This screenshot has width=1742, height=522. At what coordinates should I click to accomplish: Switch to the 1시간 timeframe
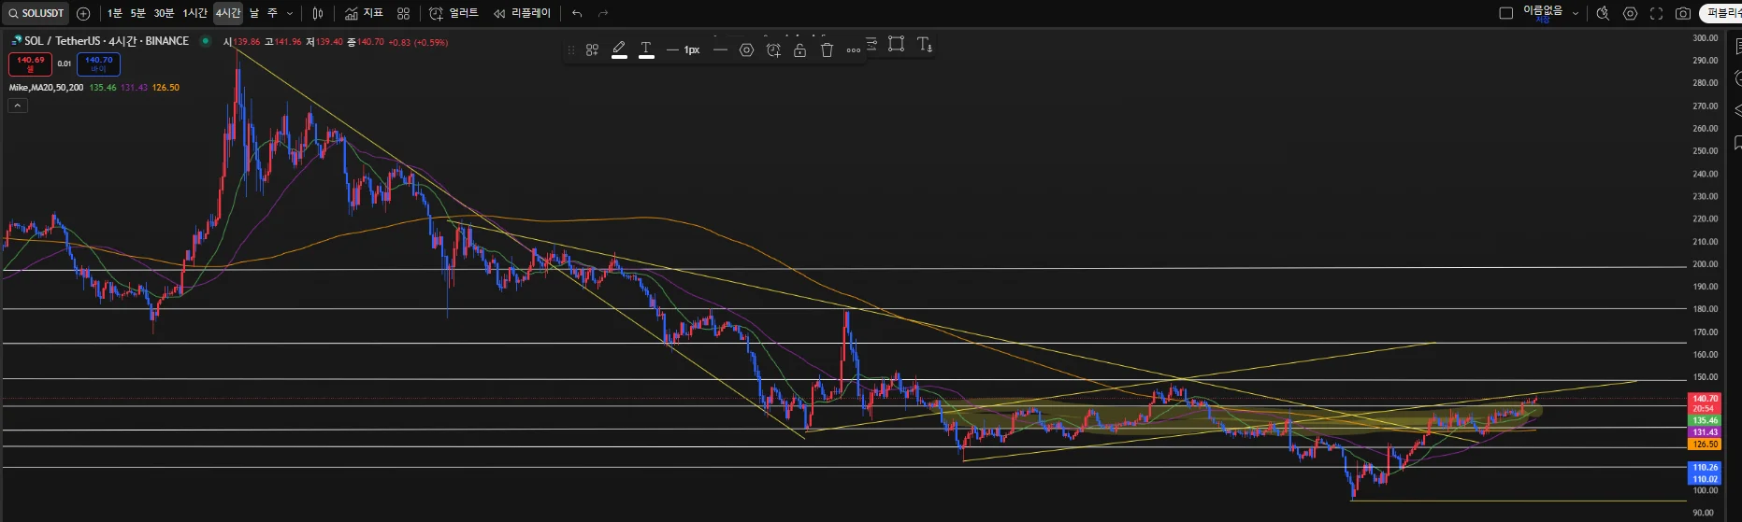(194, 13)
